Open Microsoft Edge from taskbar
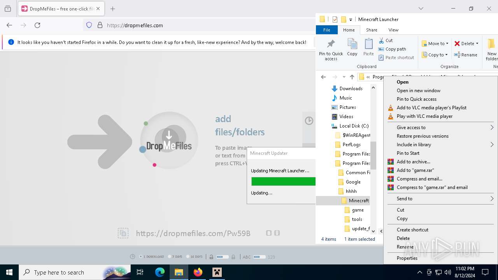Image resolution: width=498 pixels, height=280 pixels. coord(160,272)
